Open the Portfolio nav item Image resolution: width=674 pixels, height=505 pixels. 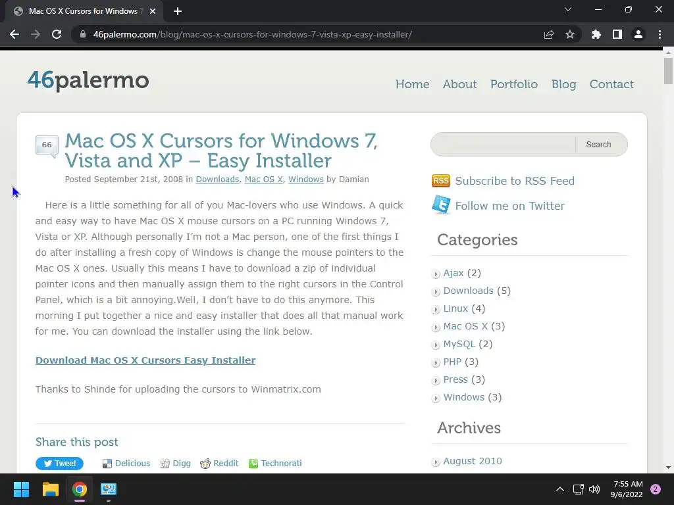point(513,84)
